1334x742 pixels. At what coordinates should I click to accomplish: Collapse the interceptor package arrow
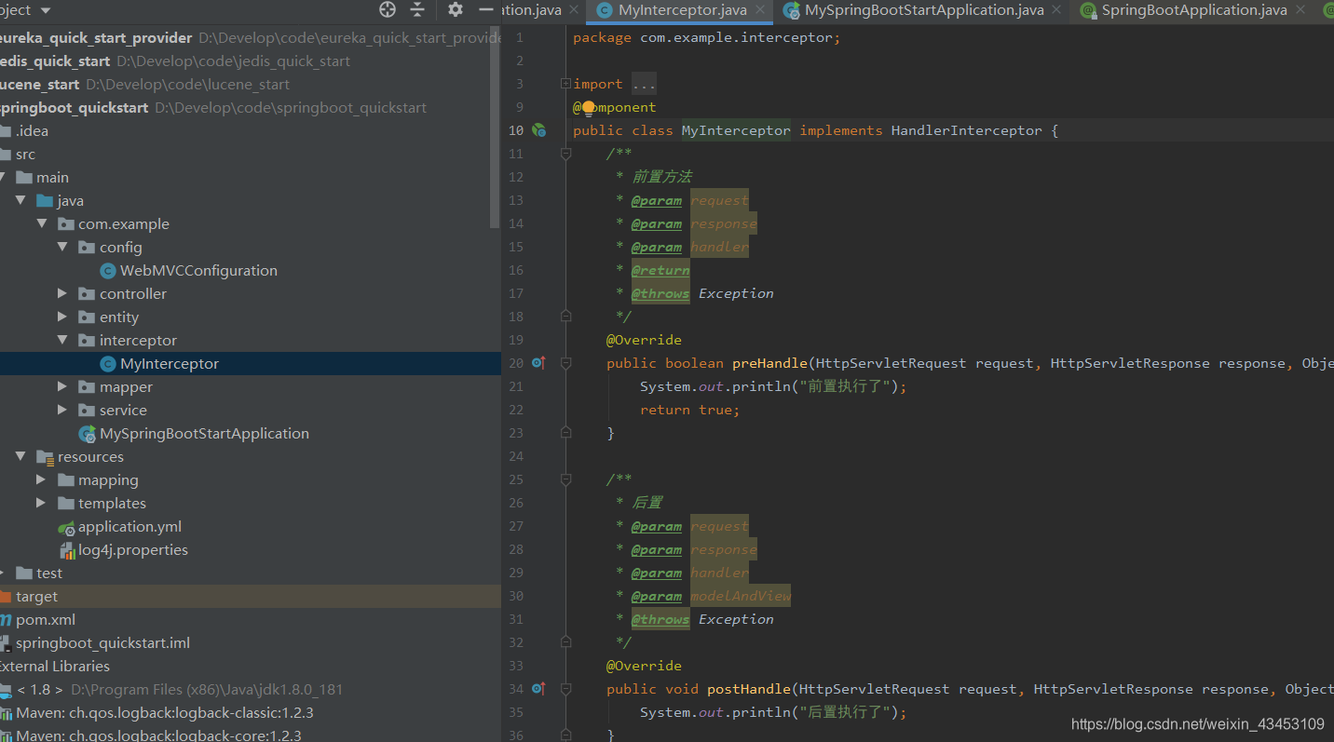coord(62,340)
